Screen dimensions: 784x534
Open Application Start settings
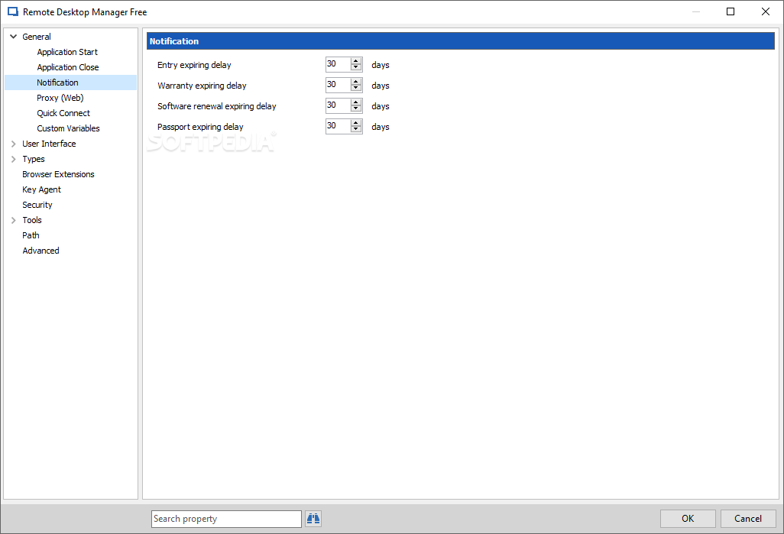(67, 52)
